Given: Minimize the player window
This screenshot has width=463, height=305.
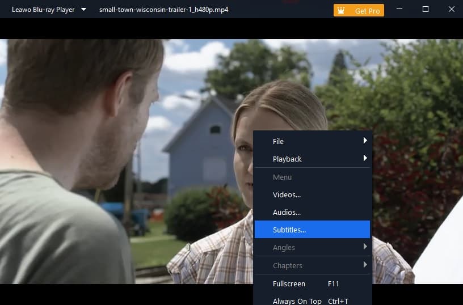Looking at the screenshot, I should pos(399,9).
